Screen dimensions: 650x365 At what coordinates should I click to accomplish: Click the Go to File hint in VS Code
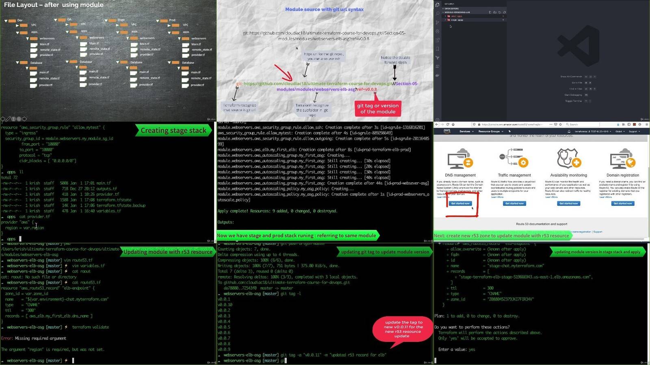[x=577, y=83]
